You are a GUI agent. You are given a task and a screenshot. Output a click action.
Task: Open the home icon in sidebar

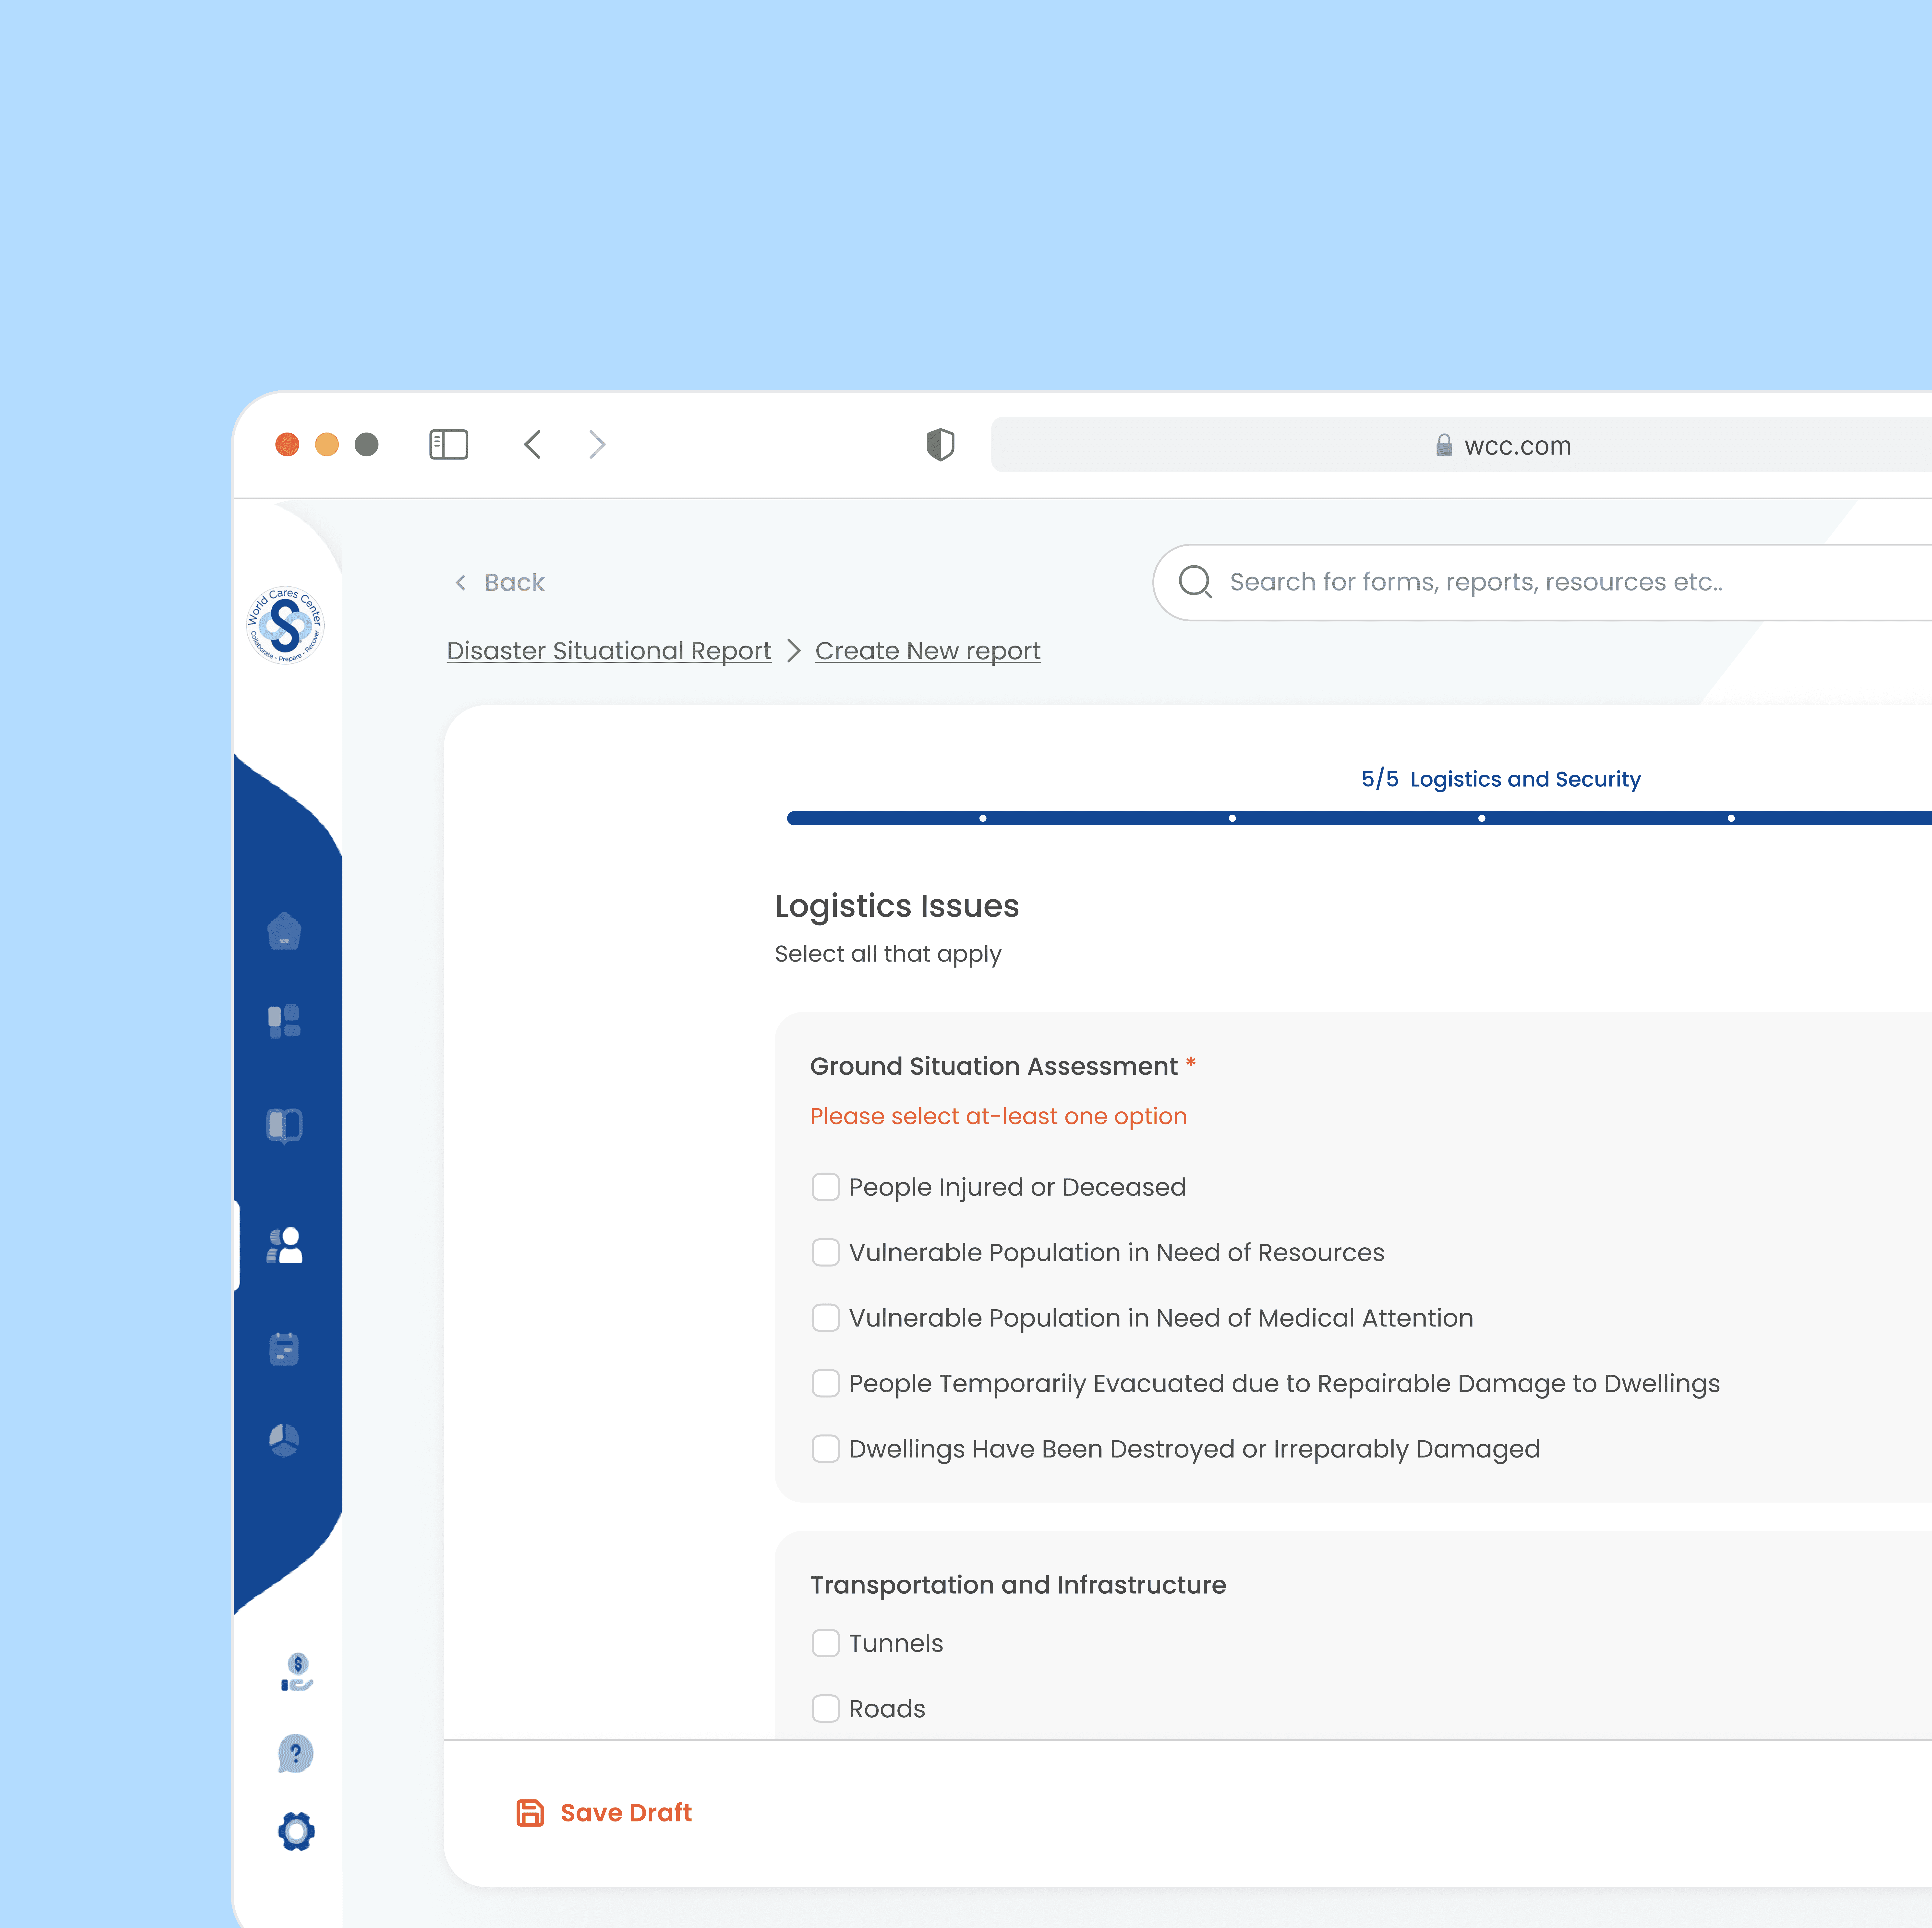pyautogui.click(x=284, y=931)
